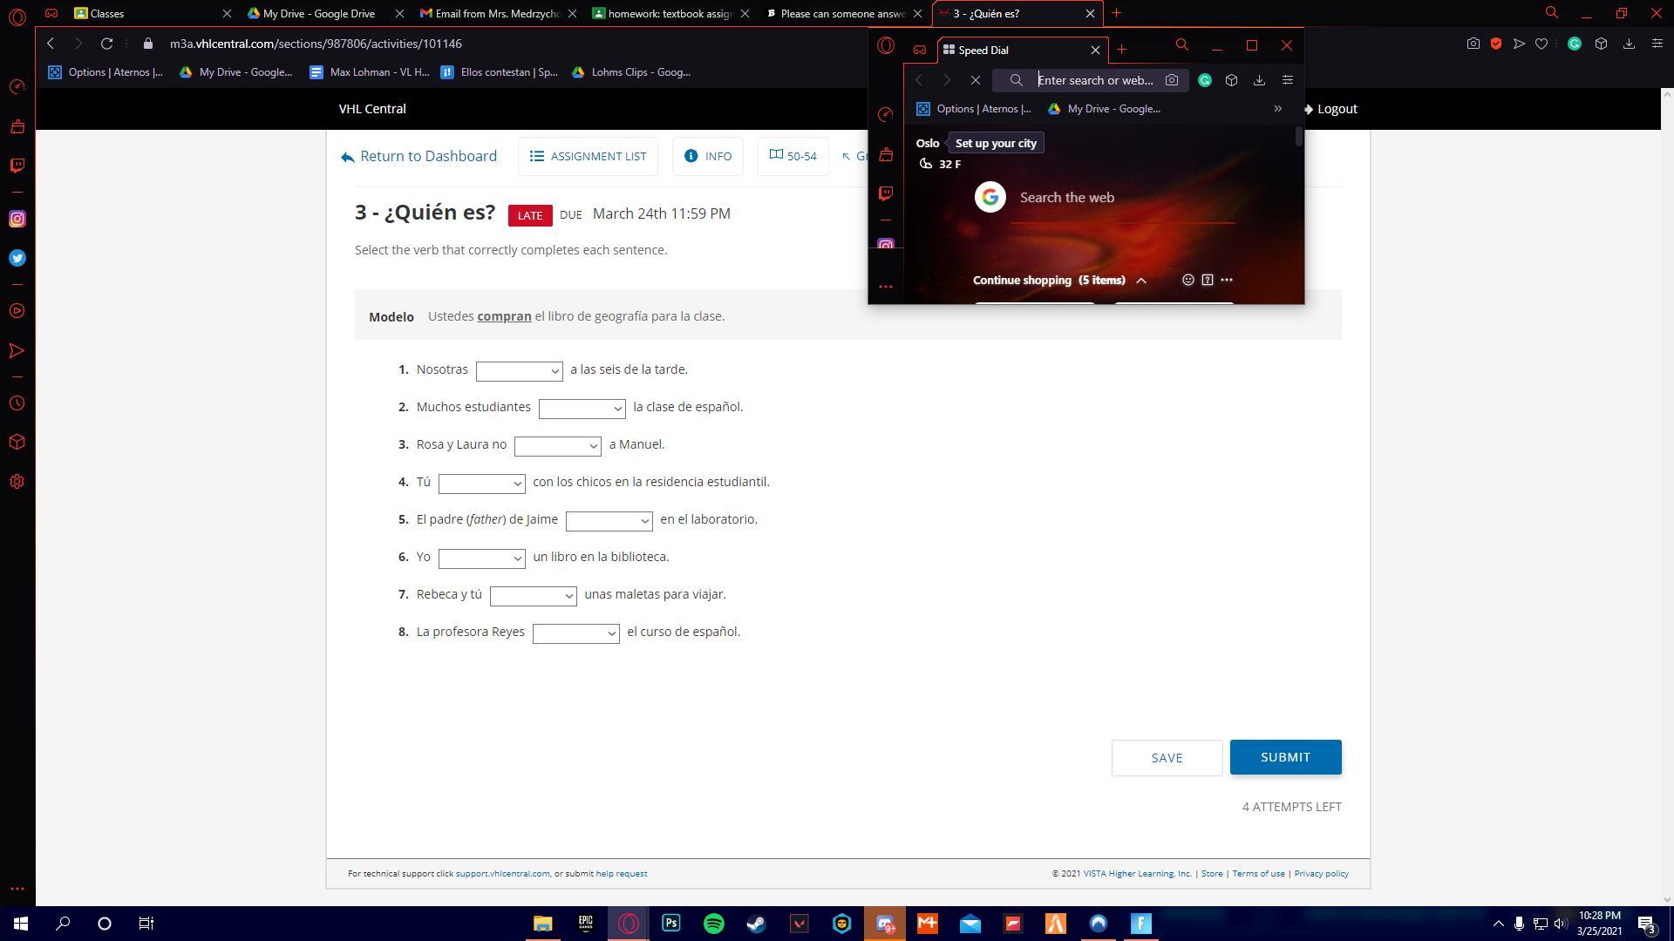Expand dropdown for Muchos estudiantes sentence

(582, 408)
